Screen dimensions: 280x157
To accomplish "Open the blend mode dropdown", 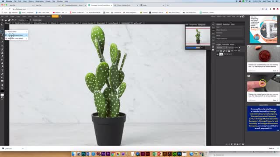I will 222,48.
